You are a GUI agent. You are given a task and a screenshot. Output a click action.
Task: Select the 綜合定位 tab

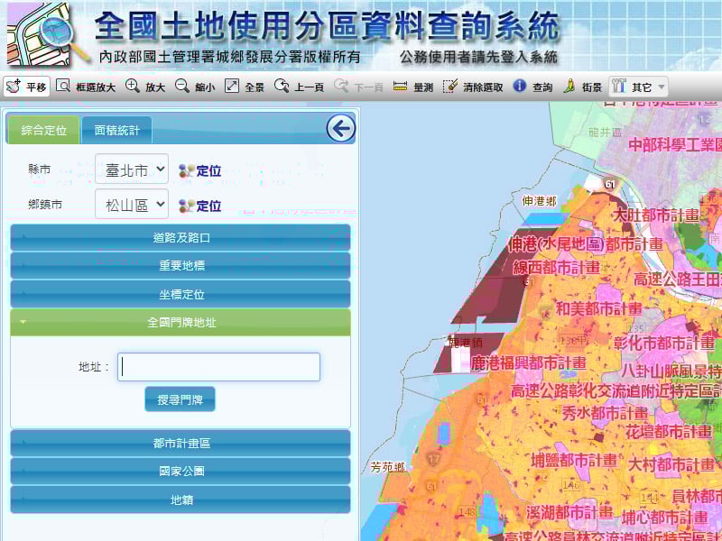click(x=43, y=131)
